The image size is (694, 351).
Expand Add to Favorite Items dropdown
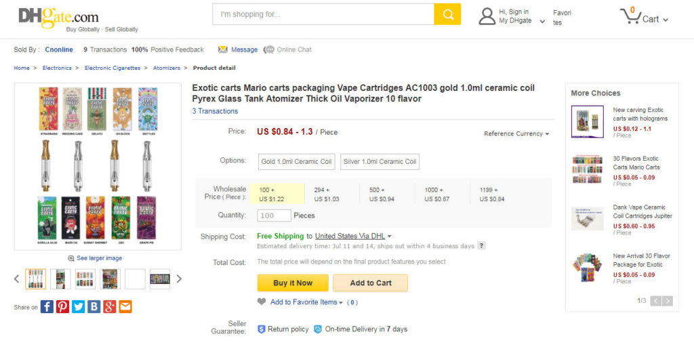[x=306, y=302]
